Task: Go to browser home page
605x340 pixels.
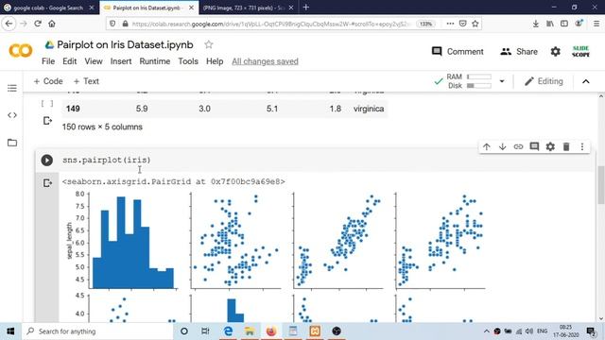Action: click(x=52, y=24)
